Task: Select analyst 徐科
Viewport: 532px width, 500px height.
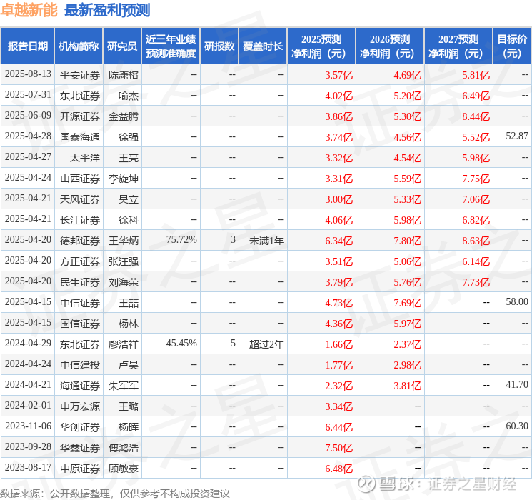Action: click(x=129, y=220)
